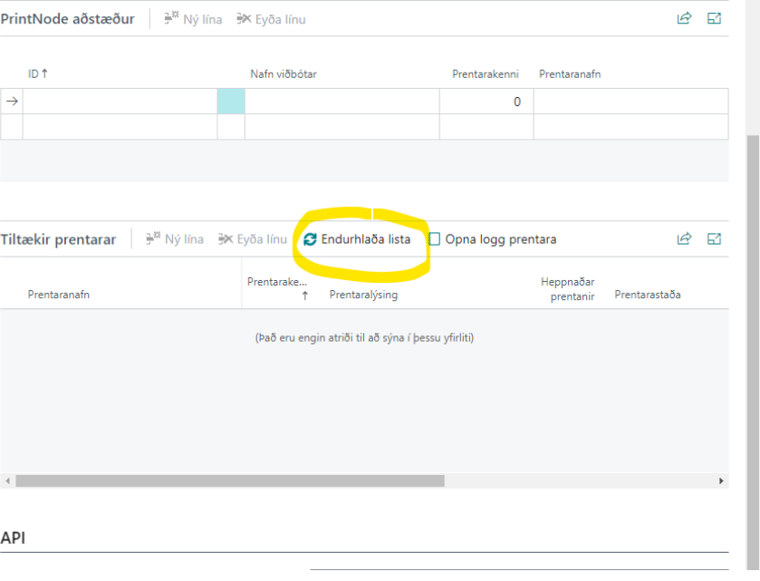Screen dimensions: 760x581
Task: Click Ný lína in PrintNode aðstæður toolbar
Action: [x=193, y=19]
